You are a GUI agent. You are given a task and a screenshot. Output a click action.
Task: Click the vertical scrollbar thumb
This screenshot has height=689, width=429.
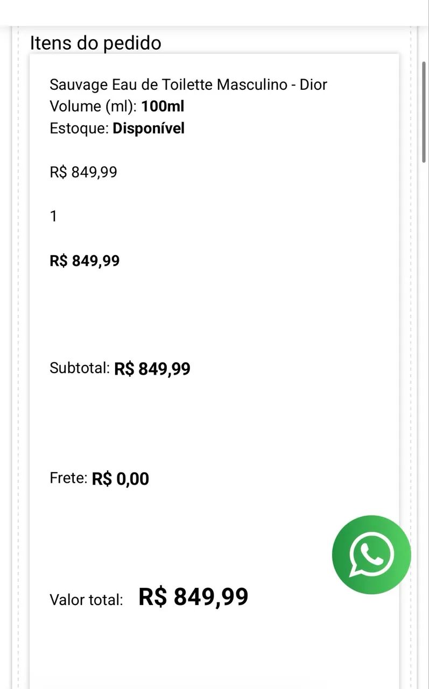click(x=424, y=111)
